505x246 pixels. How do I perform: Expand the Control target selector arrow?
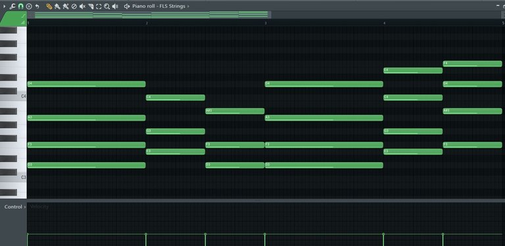pyautogui.click(x=25, y=207)
